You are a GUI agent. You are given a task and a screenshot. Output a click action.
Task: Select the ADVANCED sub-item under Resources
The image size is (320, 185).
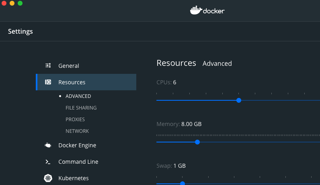tap(78, 96)
